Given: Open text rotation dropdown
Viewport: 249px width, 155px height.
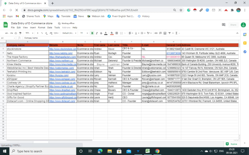Looking at the screenshot, I should click(x=149, y=33).
